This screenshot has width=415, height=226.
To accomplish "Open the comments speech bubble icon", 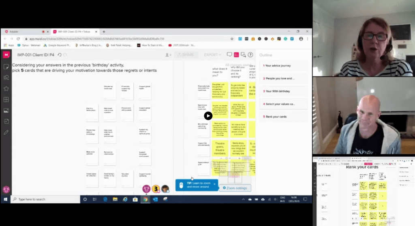I will pos(229,55).
